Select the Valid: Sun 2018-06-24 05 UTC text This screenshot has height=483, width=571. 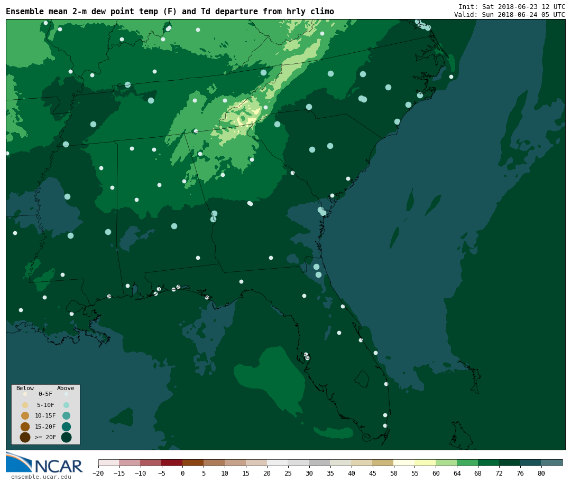(510, 15)
